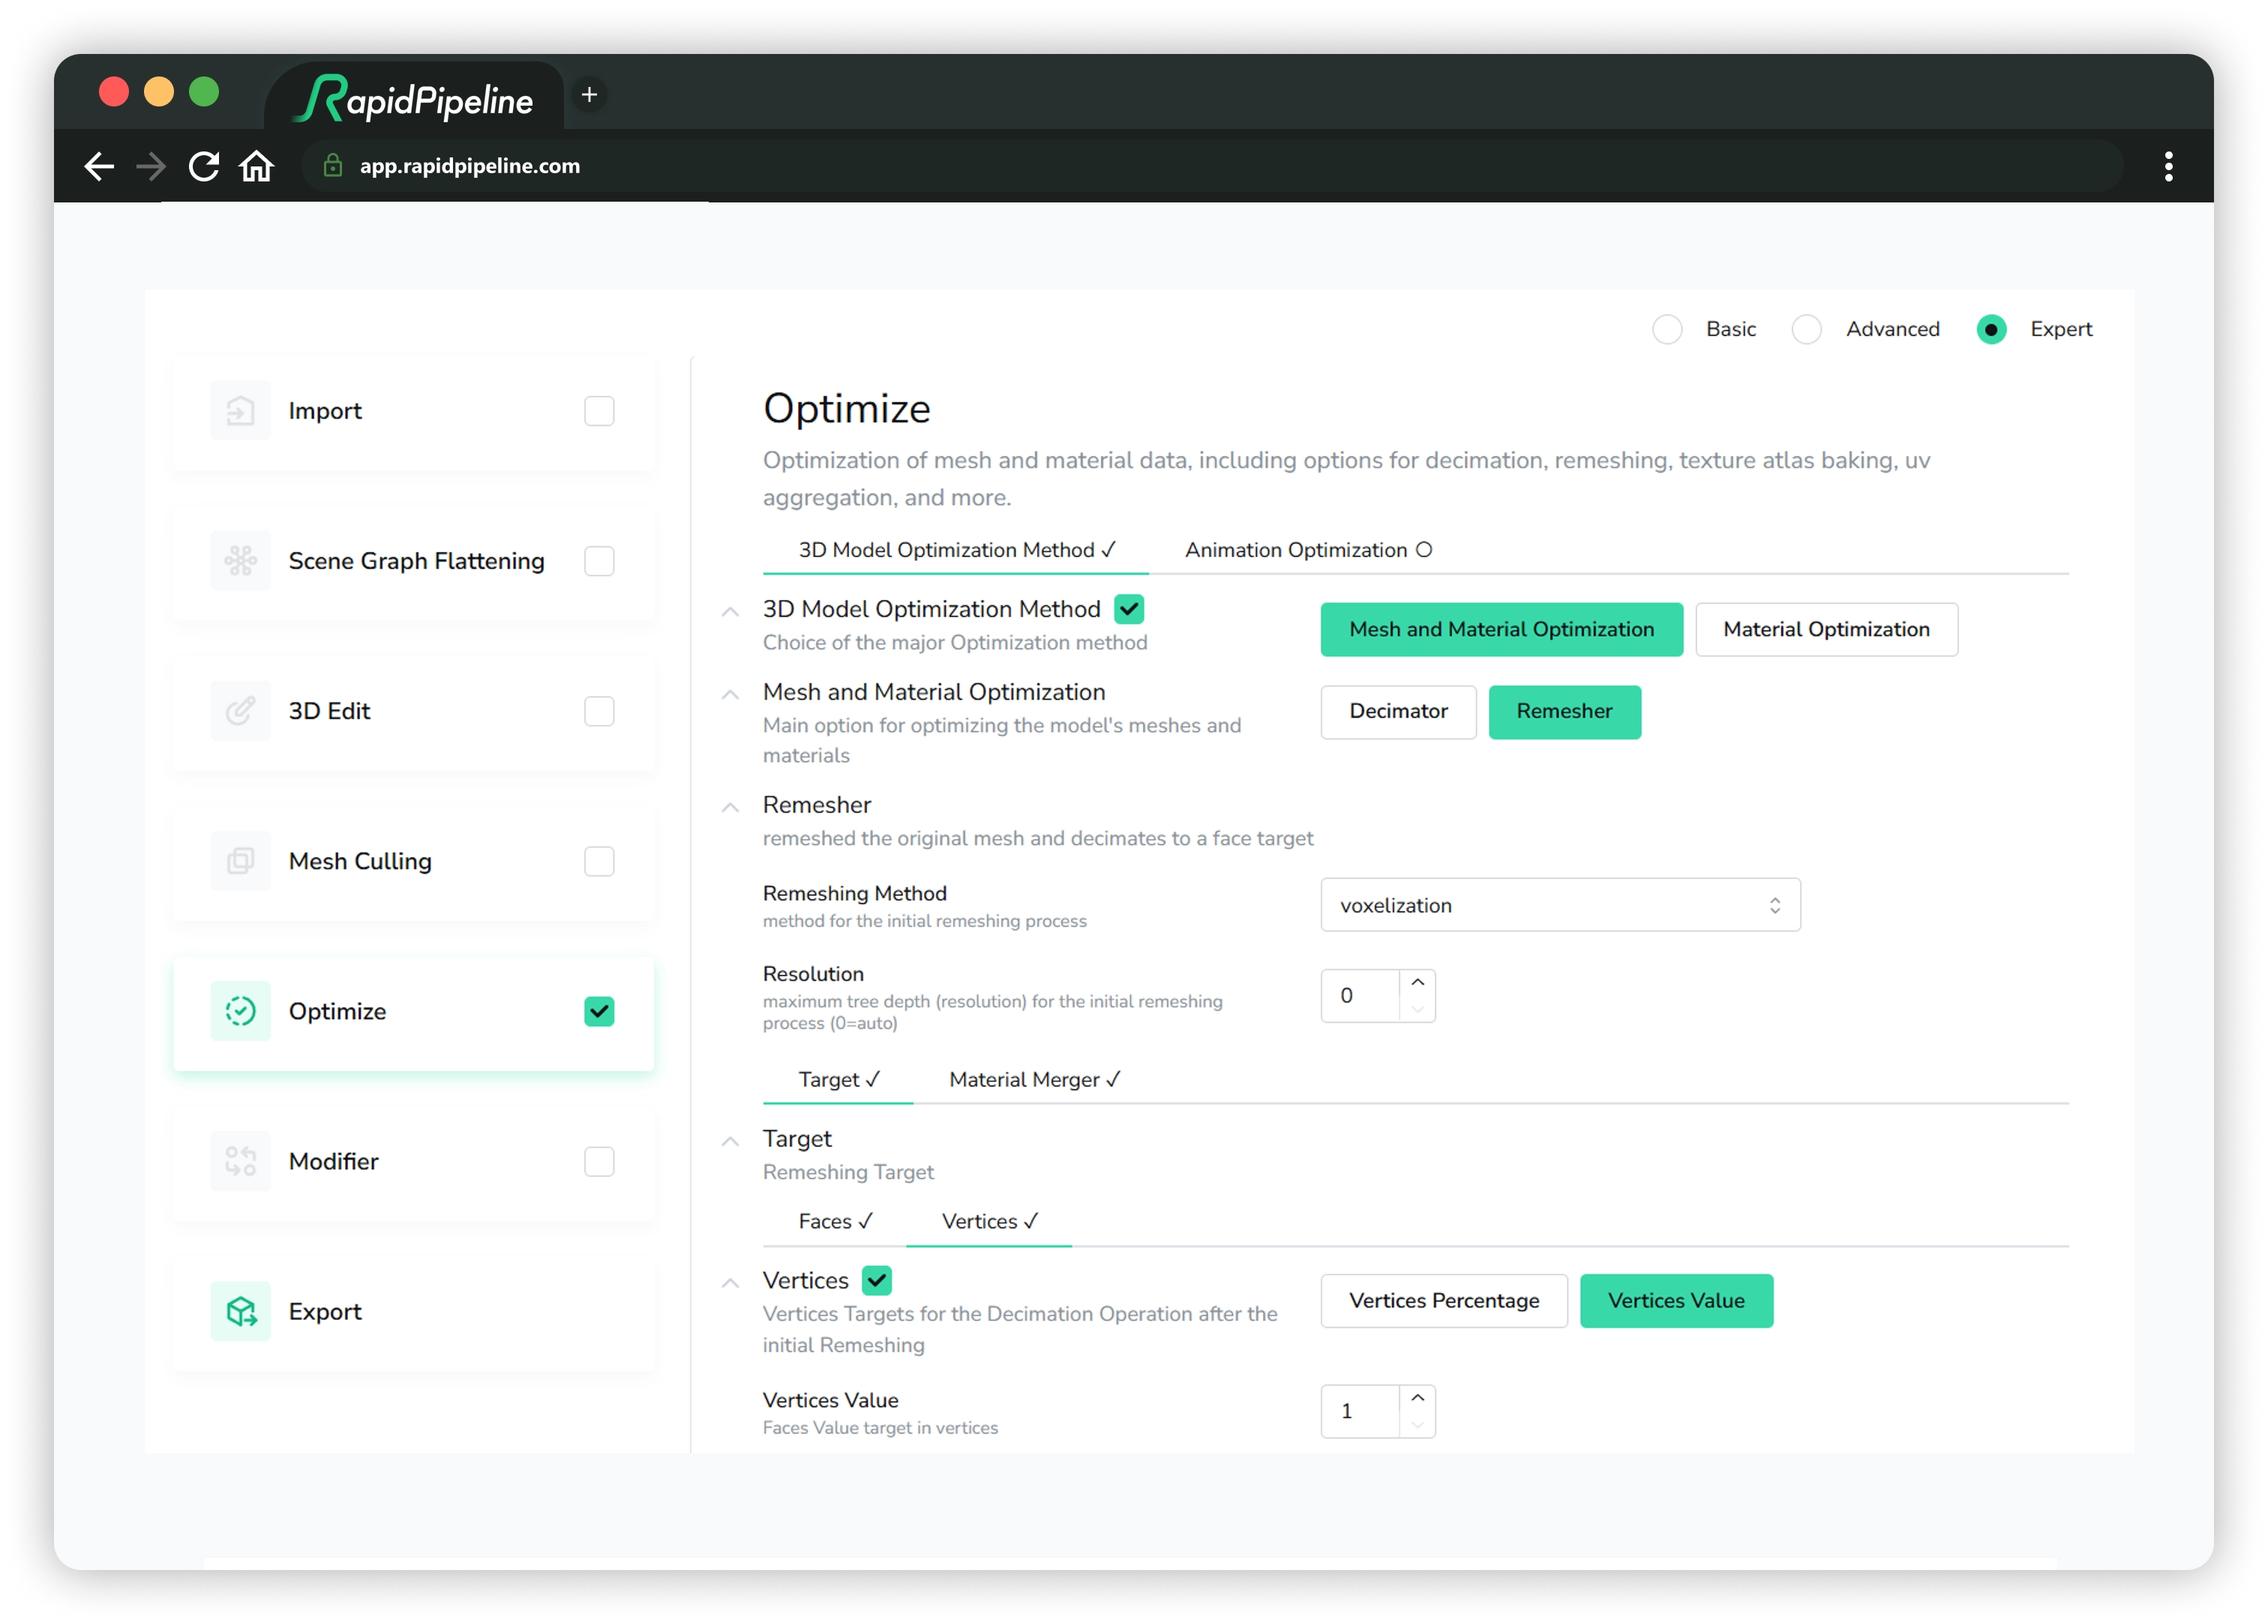The width and height of the screenshot is (2268, 1624).
Task: Click the Optimize step icon
Action: pos(241,1011)
